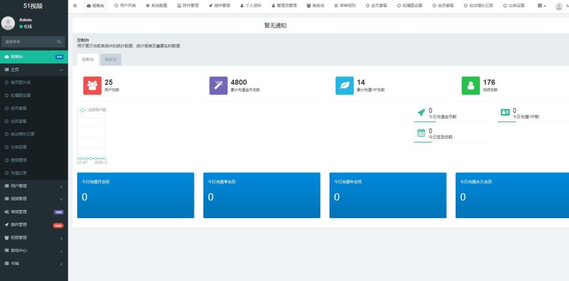The height and width of the screenshot is (281, 569).
Task: Switch to the 附件管理 tab
Action: pos(188,6)
